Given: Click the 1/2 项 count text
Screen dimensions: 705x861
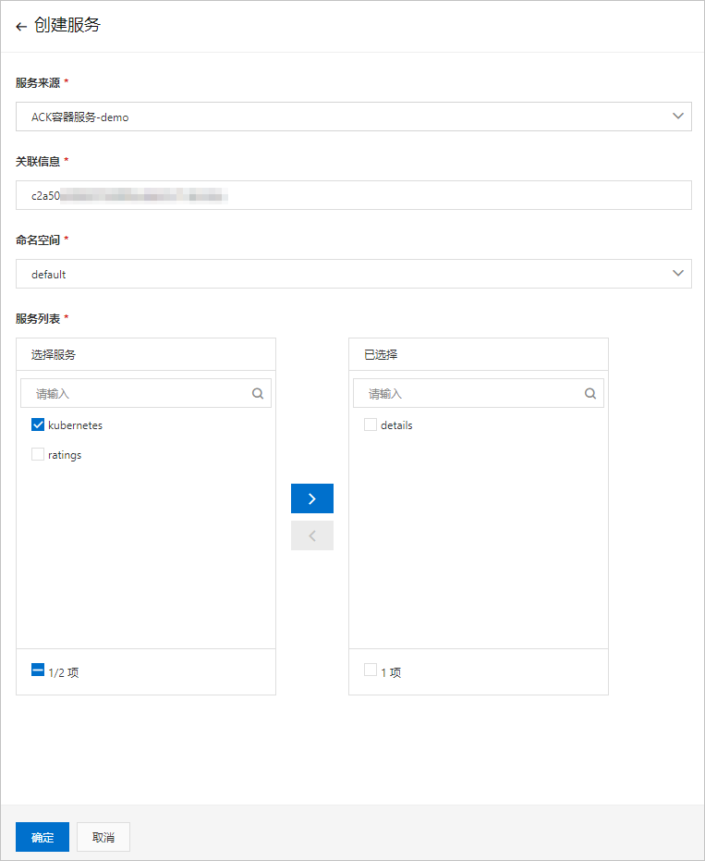Looking at the screenshot, I should point(64,672).
